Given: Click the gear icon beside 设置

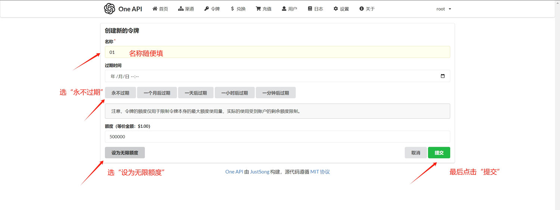Looking at the screenshot, I should 336,9.
